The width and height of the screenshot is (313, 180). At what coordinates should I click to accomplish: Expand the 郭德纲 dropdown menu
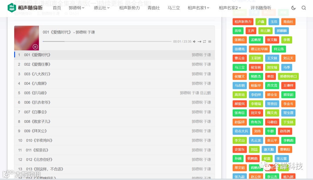click(x=77, y=8)
